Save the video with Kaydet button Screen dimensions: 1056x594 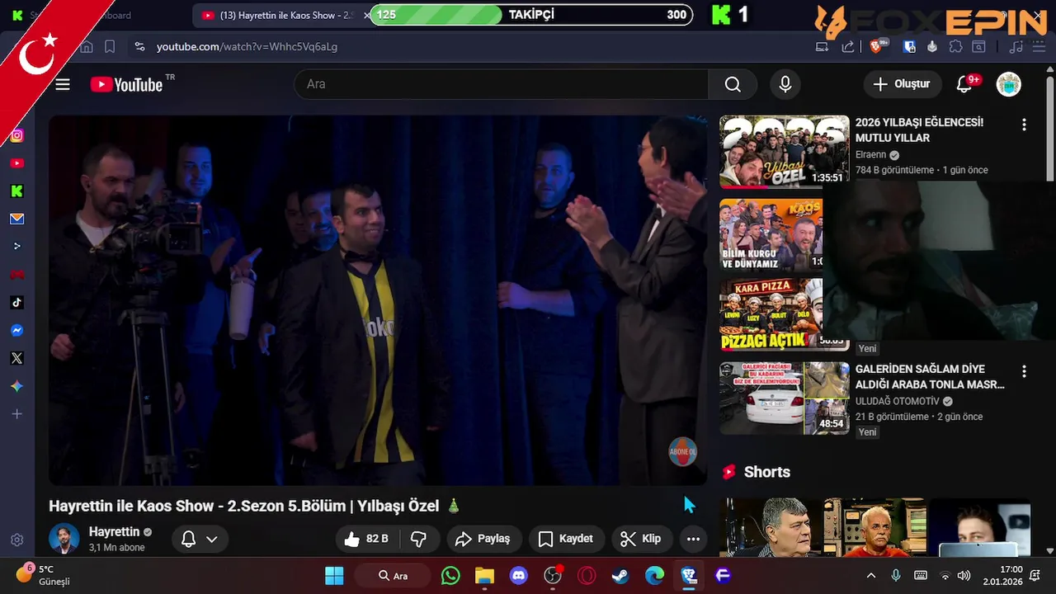tap(565, 539)
